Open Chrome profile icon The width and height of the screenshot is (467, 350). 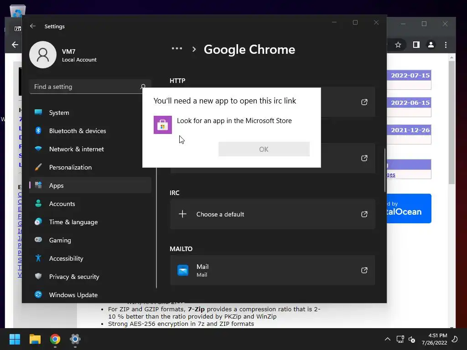[431, 45]
